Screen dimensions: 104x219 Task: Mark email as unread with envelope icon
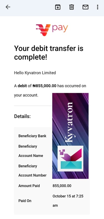tap(85, 7)
